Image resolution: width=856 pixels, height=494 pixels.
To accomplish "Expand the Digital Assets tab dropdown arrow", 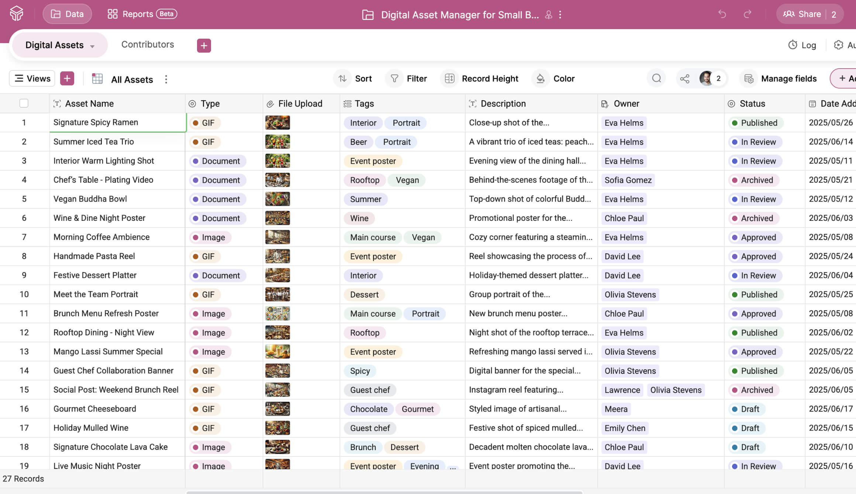I will (92, 46).
